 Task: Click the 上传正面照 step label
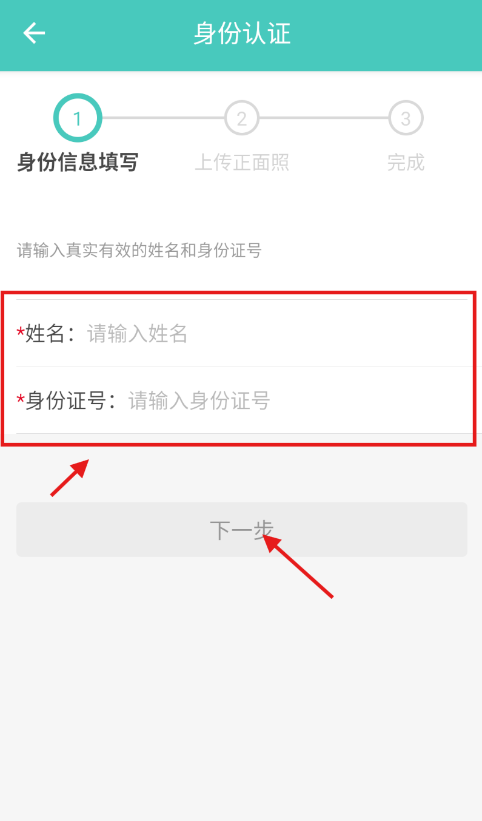242,163
